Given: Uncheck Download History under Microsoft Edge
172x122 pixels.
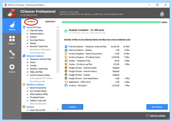Looking at the screenshot, I should [28, 40].
